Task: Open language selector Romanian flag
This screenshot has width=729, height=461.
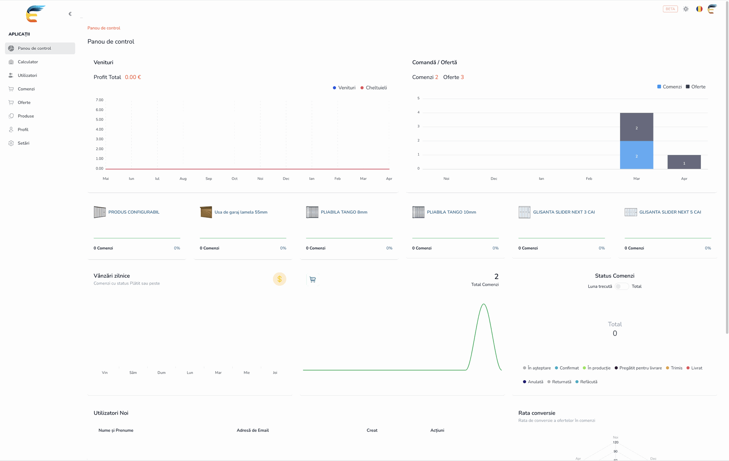Action: click(699, 9)
